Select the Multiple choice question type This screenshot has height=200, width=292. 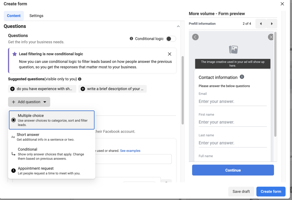coord(52,120)
